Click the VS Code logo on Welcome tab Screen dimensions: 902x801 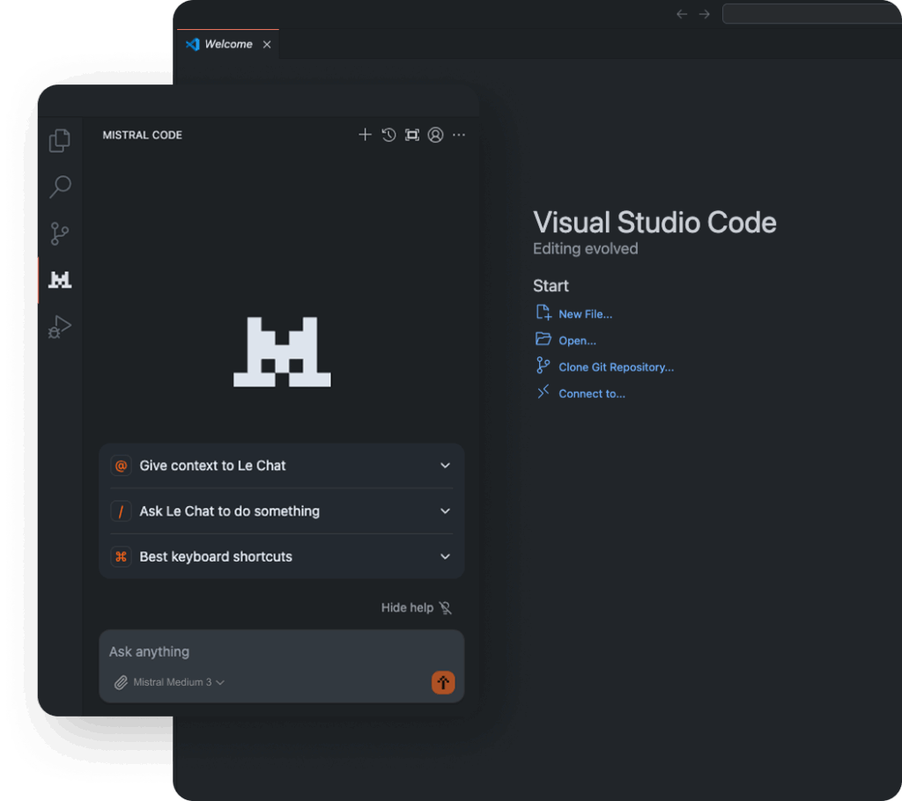point(193,44)
